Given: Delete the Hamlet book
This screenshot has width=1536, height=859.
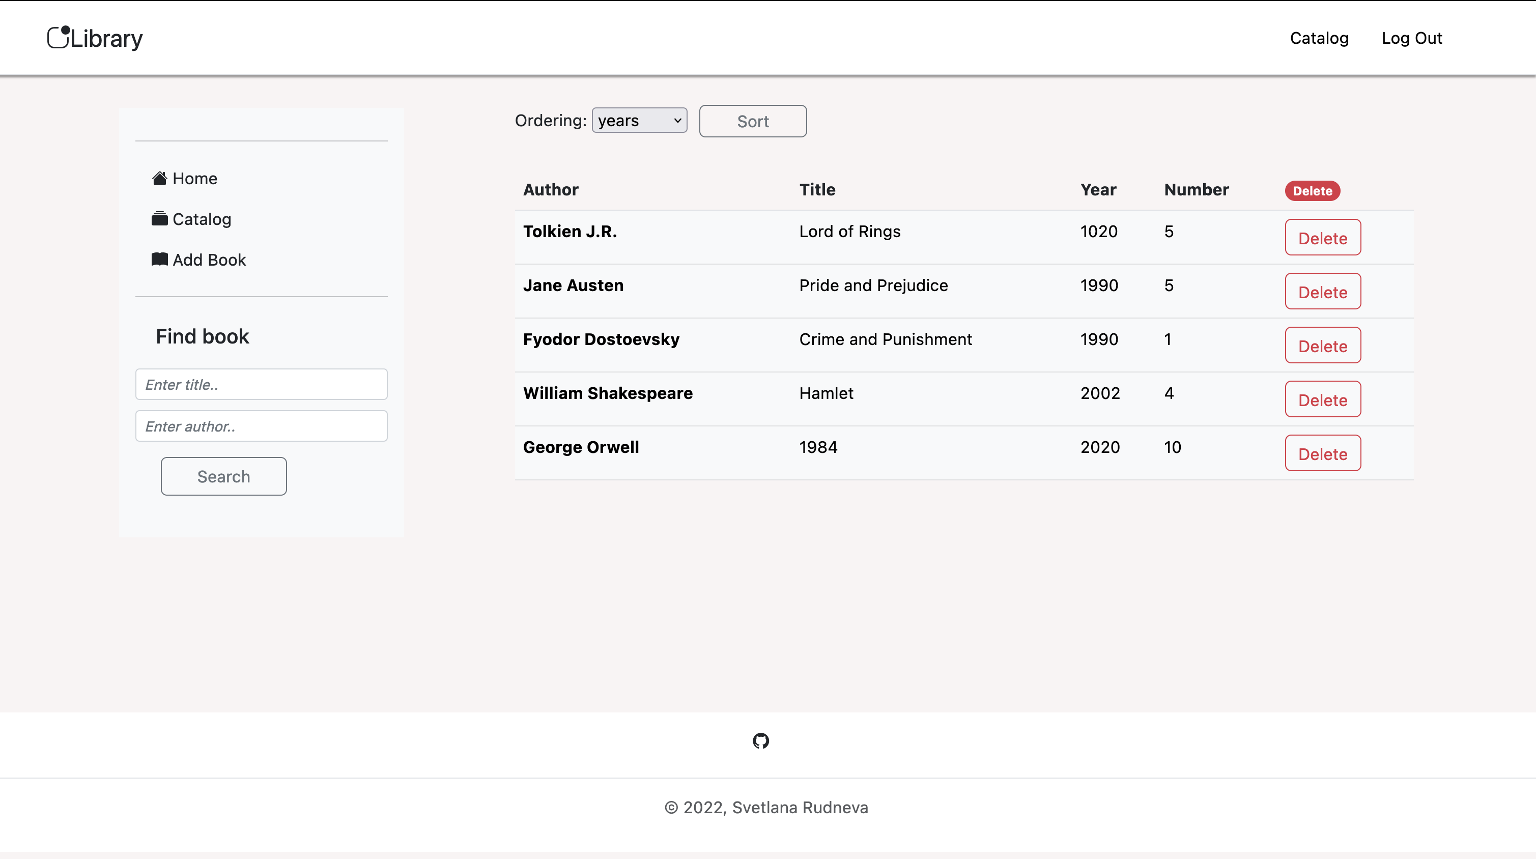Looking at the screenshot, I should 1323,399.
